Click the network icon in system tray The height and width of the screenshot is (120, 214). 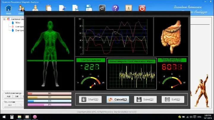pos(187,117)
